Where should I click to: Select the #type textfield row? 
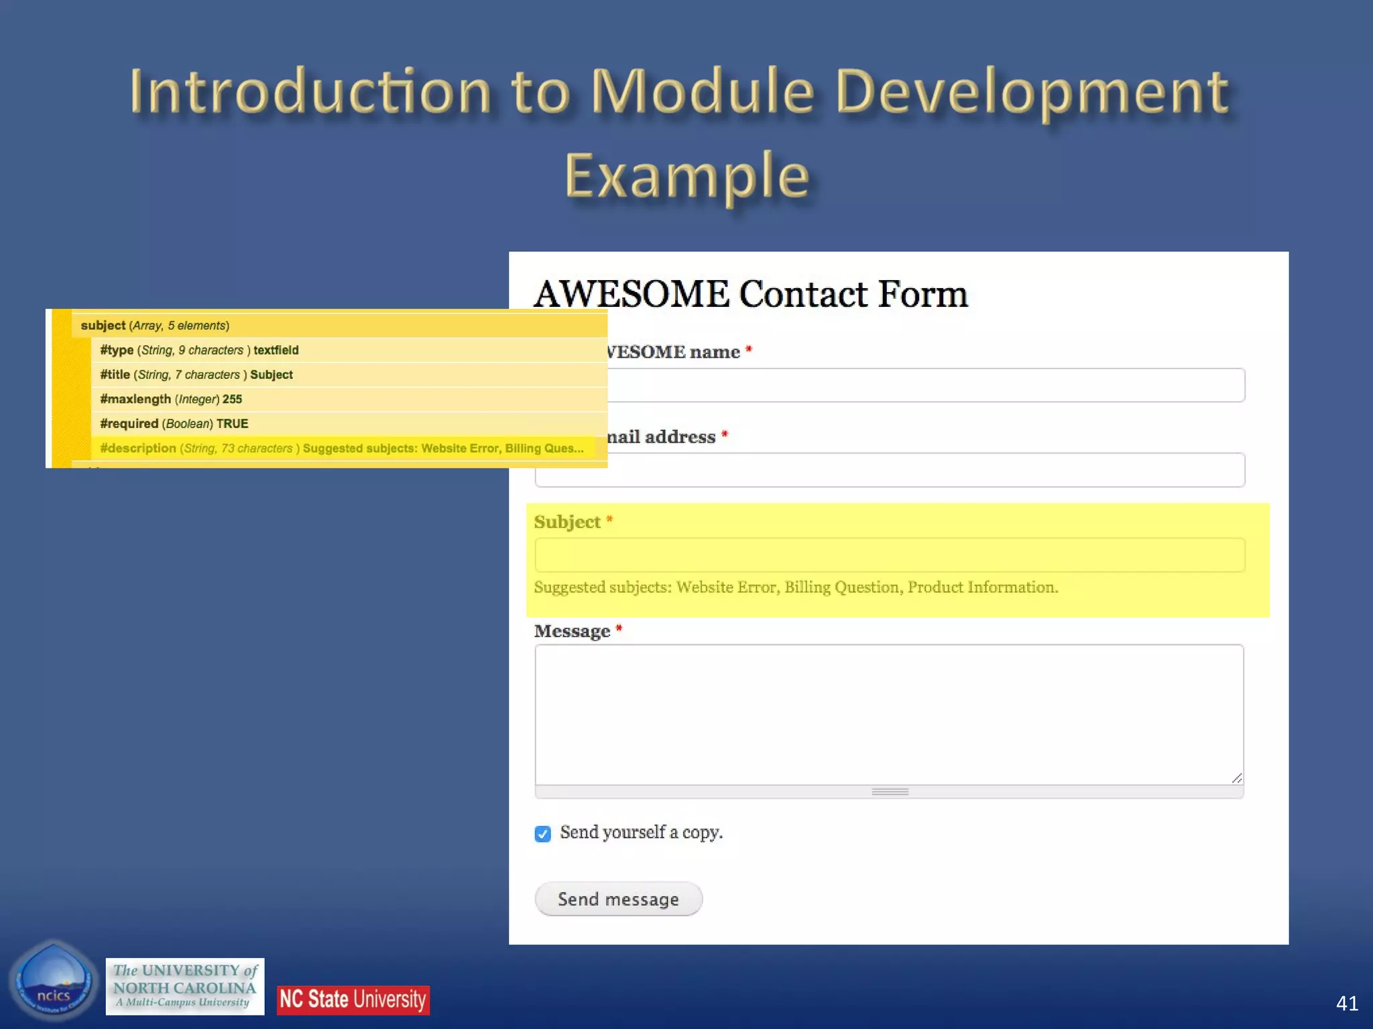[199, 350]
